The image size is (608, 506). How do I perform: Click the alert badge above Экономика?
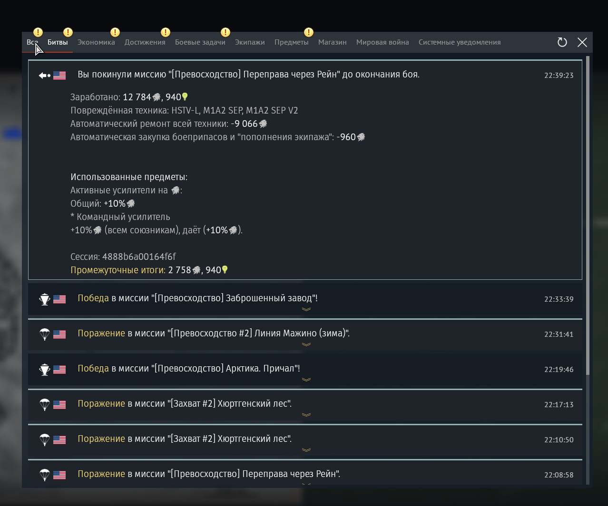tap(115, 32)
